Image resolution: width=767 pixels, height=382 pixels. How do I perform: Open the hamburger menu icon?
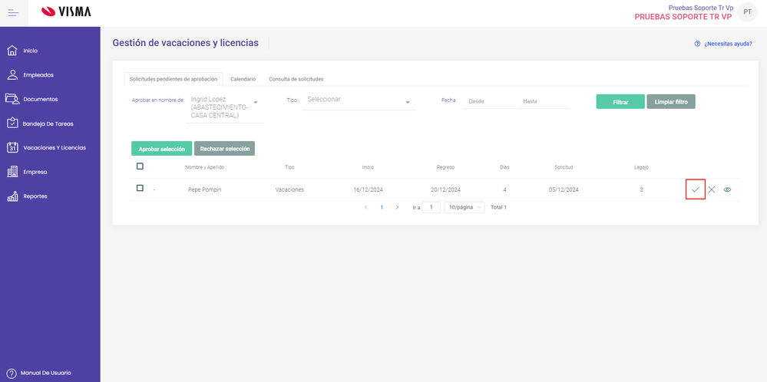(13, 12)
